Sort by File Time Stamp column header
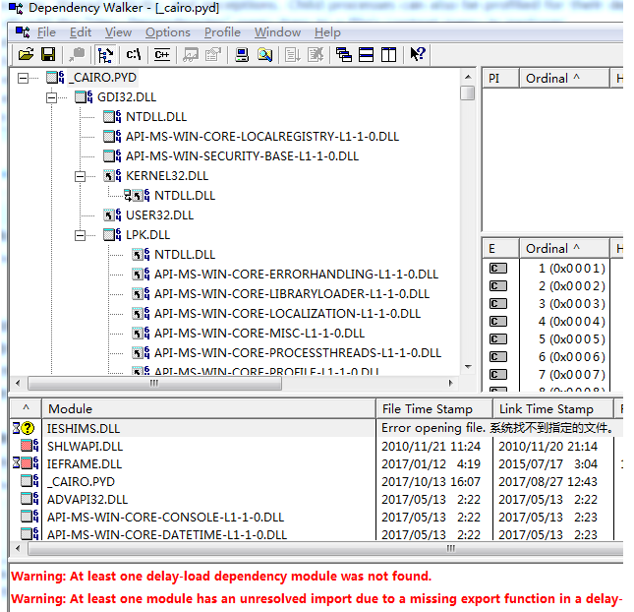 click(x=428, y=408)
